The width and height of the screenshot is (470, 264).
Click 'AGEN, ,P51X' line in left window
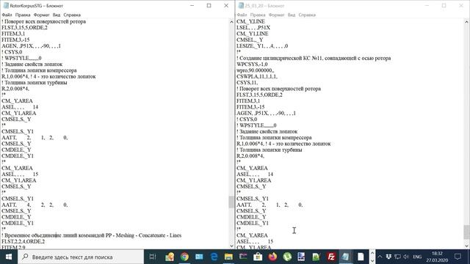[x=31, y=45]
